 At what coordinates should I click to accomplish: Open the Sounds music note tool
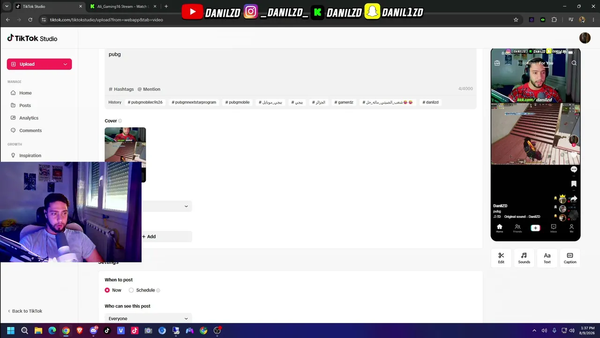click(524, 258)
